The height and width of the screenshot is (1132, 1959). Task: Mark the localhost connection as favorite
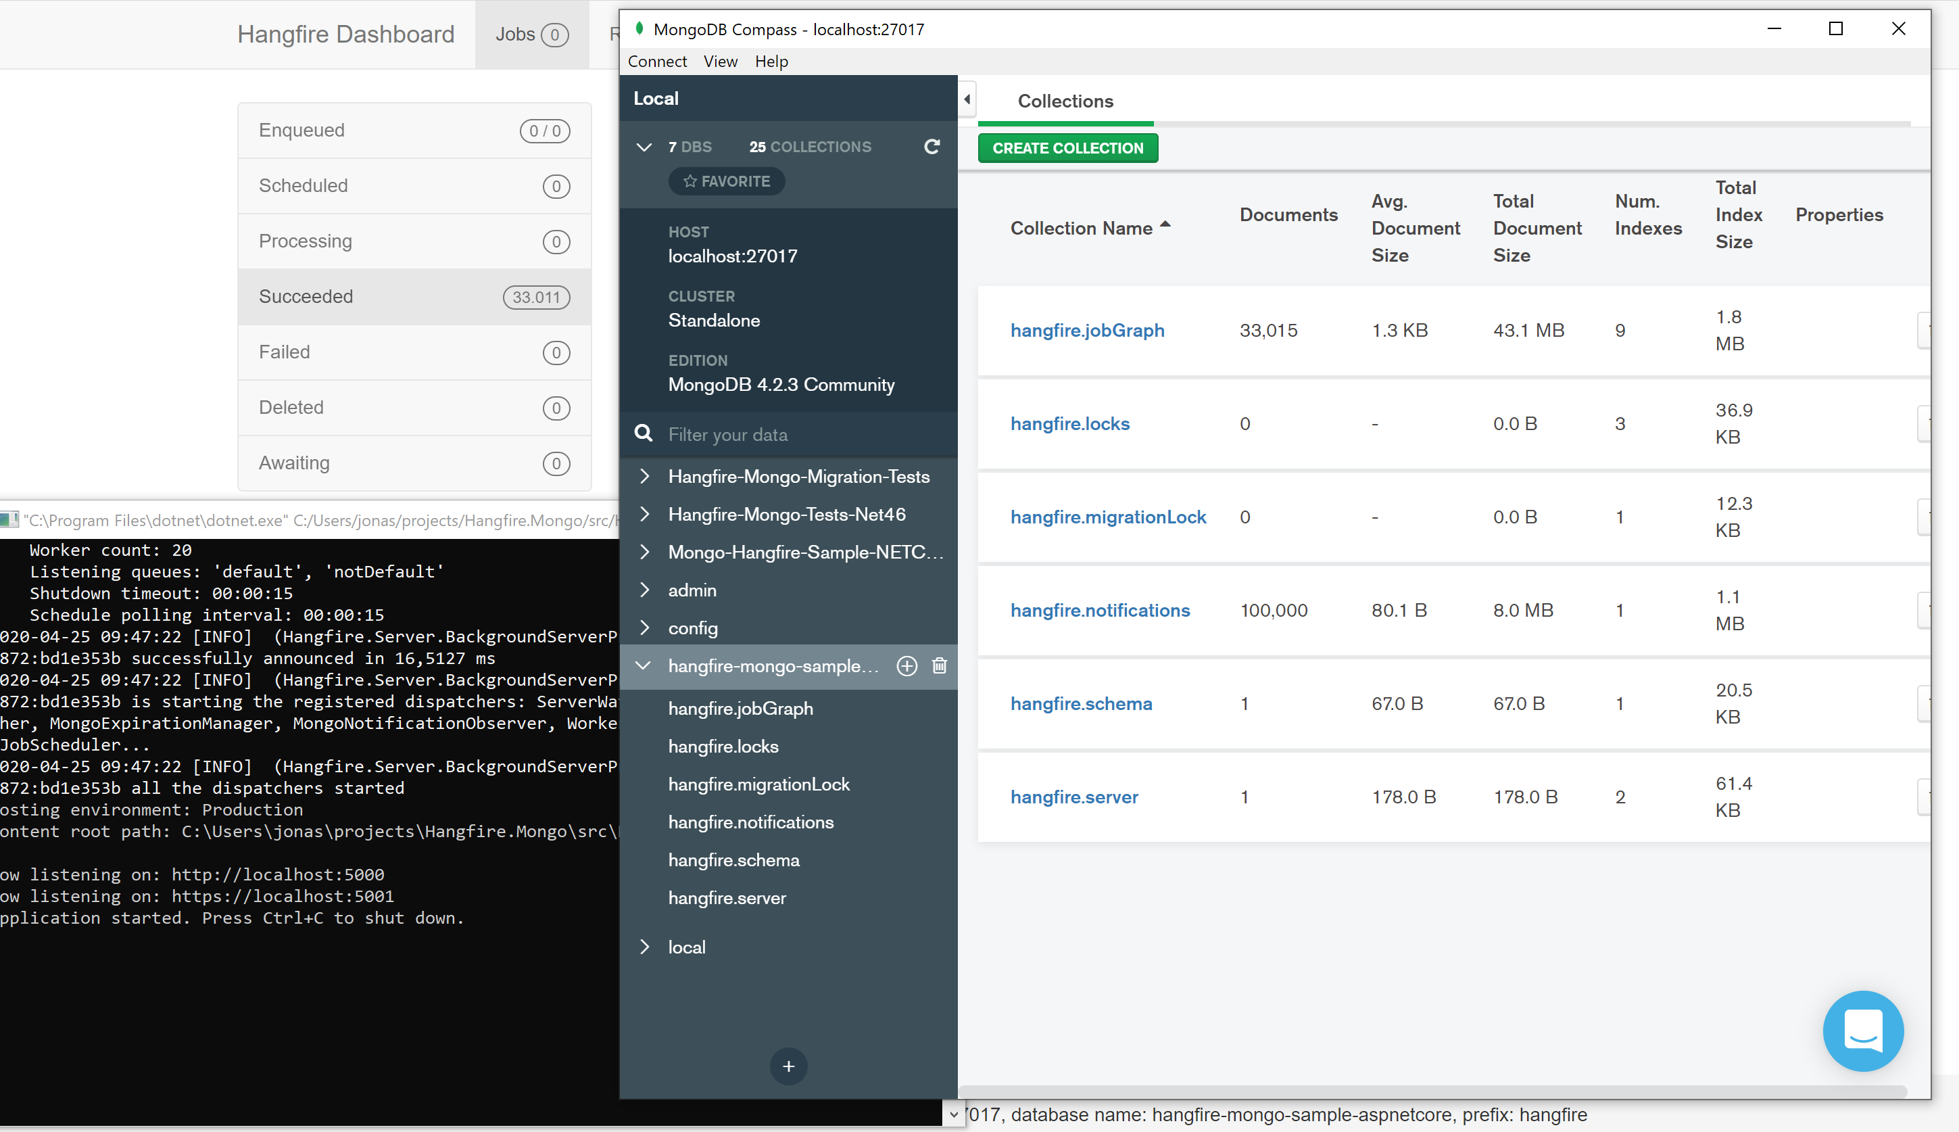pyautogui.click(x=726, y=181)
